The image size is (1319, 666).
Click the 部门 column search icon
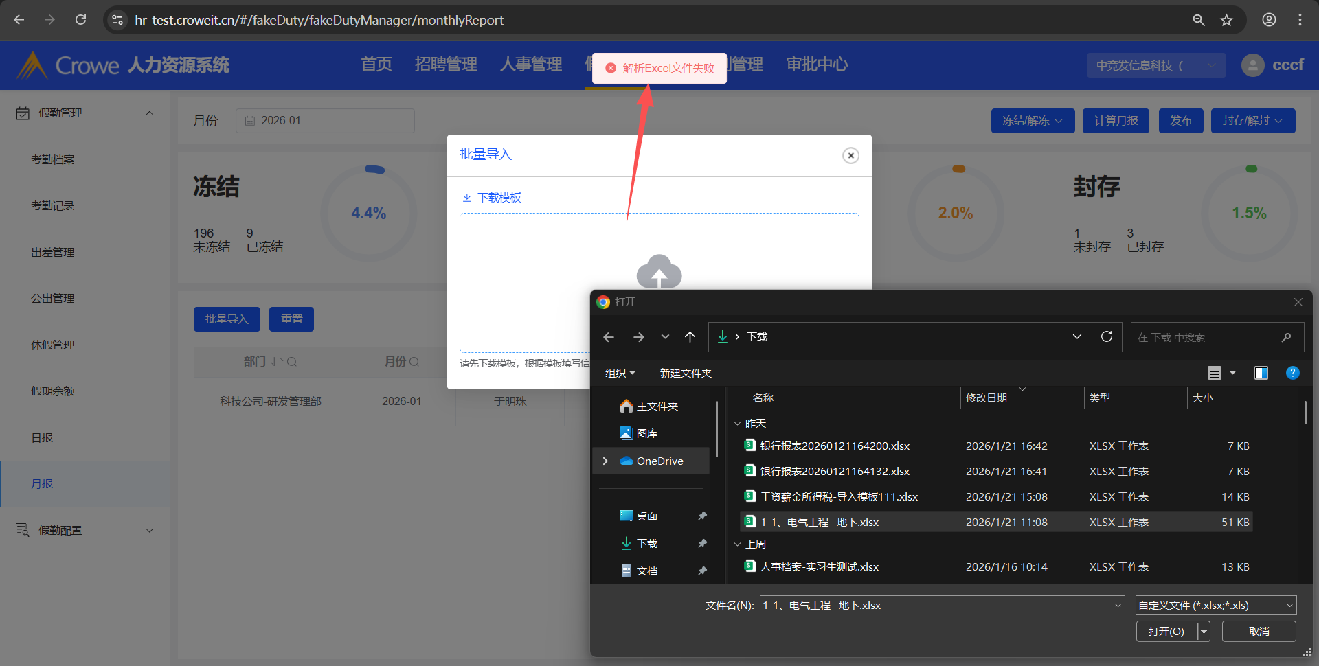292,362
